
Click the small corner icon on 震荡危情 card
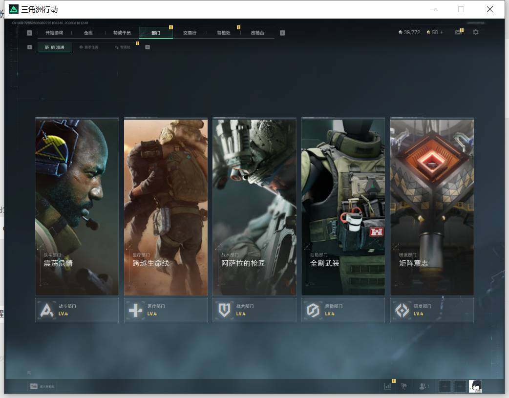click(x=41, y=247)
